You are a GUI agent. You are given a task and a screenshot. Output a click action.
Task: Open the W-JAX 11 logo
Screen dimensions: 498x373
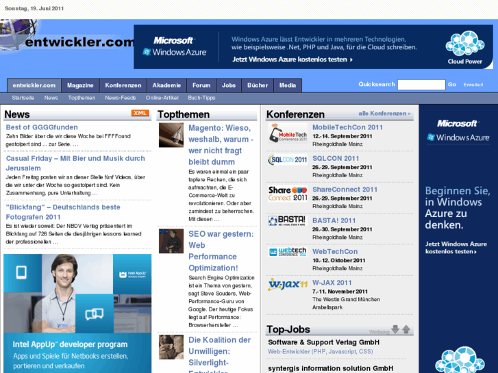tap(288, 284)
